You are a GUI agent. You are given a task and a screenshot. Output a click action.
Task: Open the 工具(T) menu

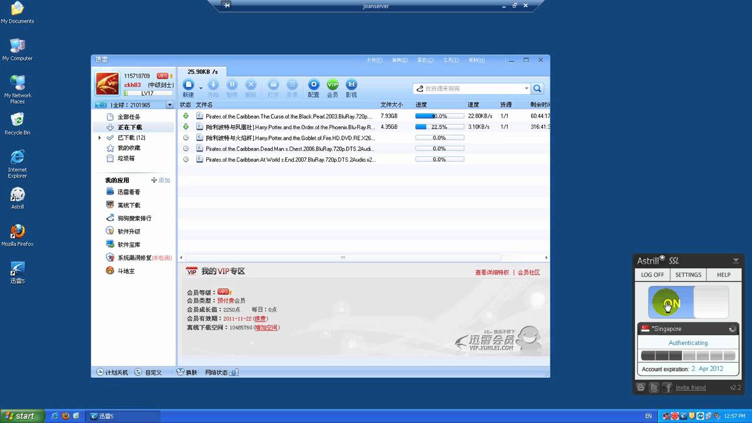point(451,60)
